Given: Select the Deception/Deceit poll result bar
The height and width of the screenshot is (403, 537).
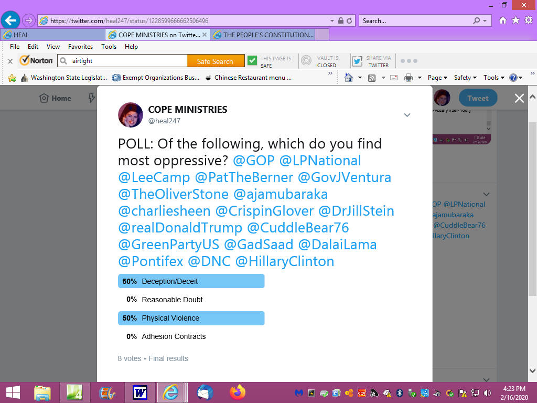Looking at the screenshot, I should 191,281.
